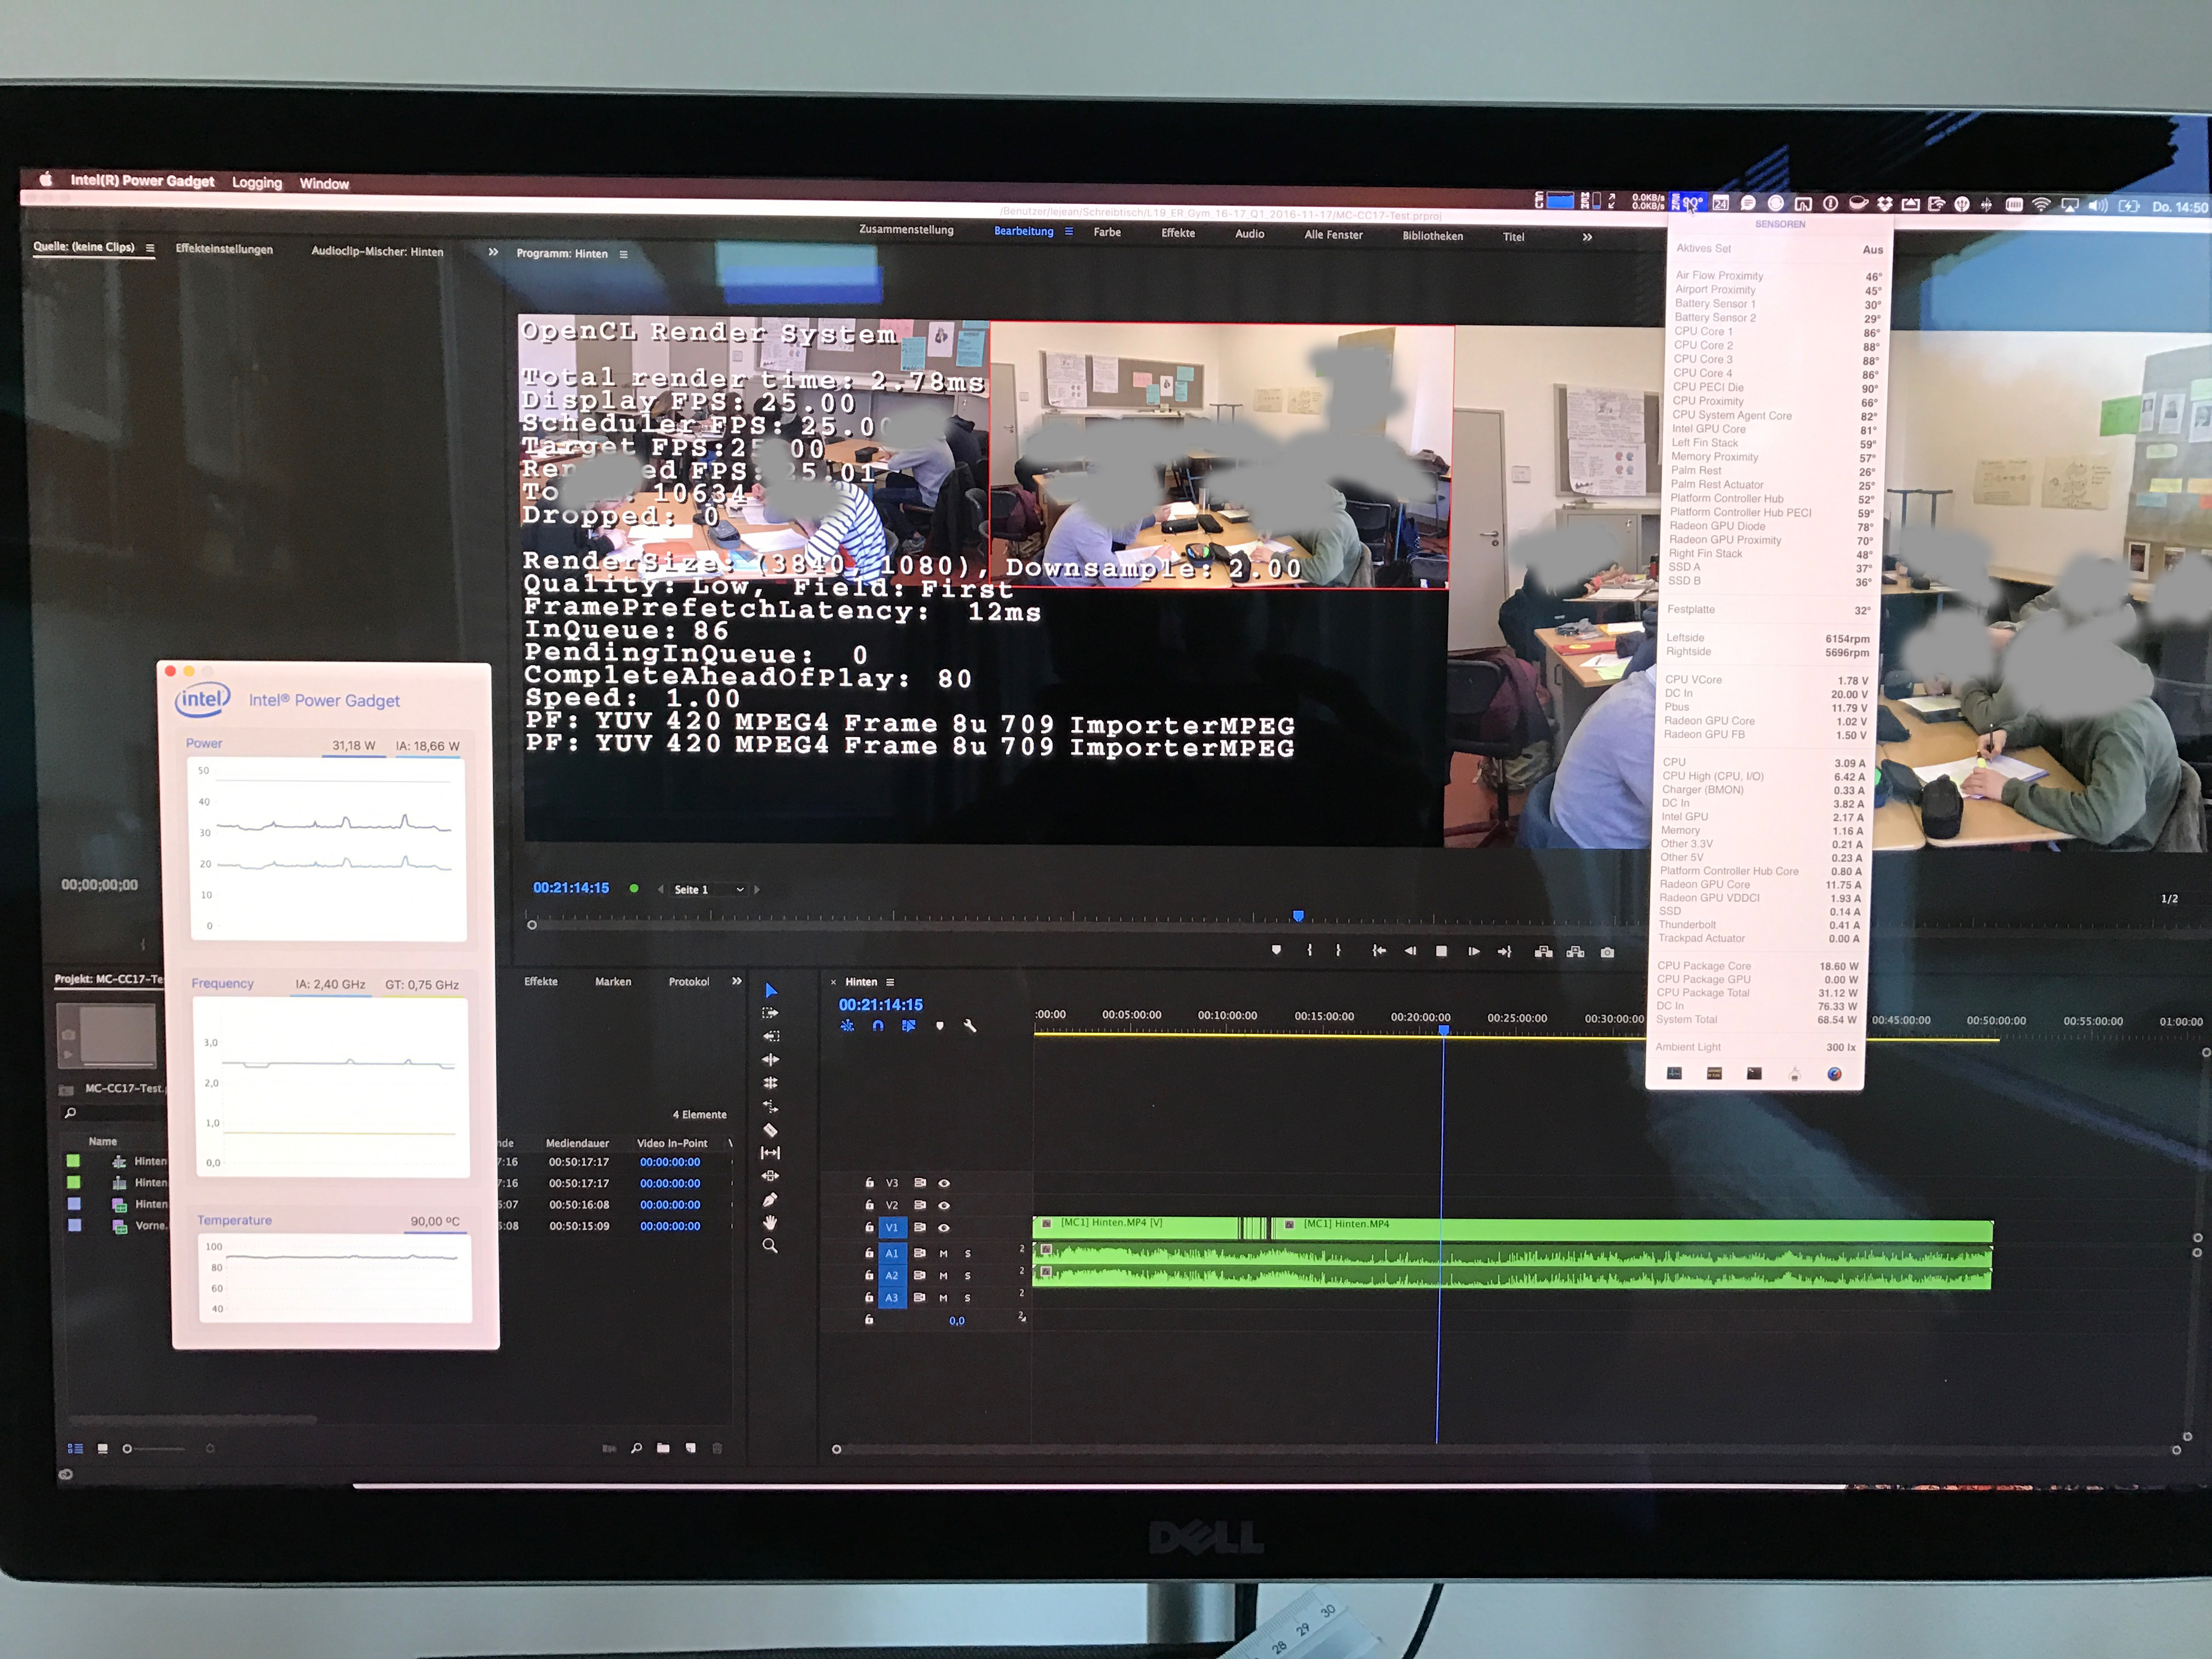The height and width of the screenshot is (1659, 2212).
Task: Click the Marken panel tab
Action: pos(613,981)
